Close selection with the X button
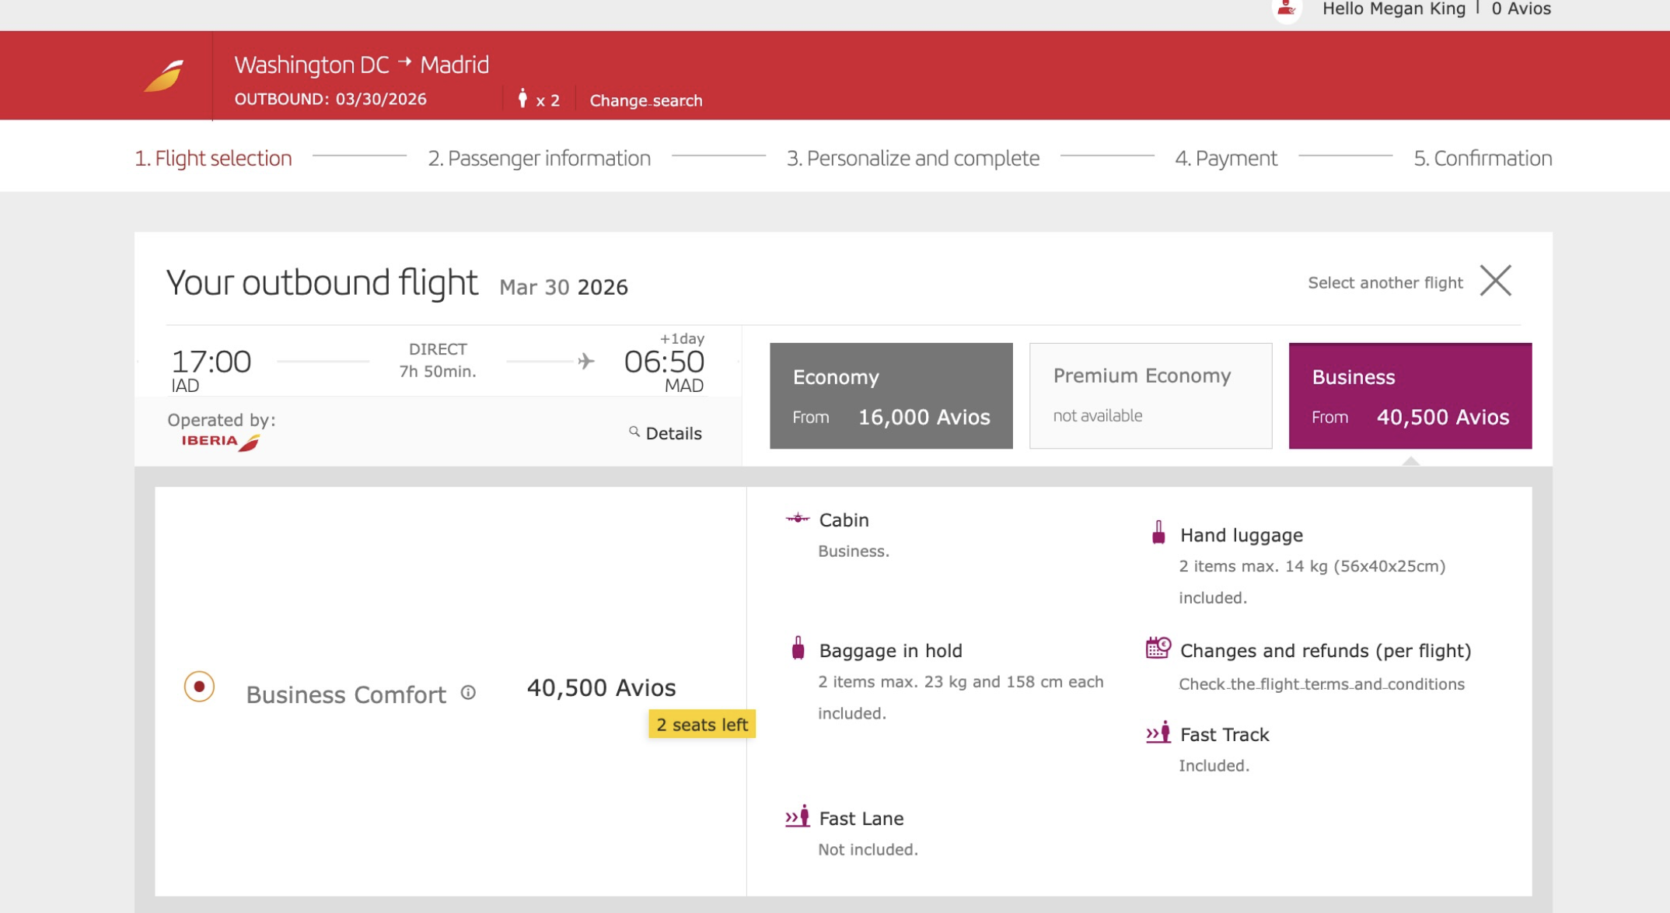The height and width of the screenshot is (913, 1670). 1495,281
